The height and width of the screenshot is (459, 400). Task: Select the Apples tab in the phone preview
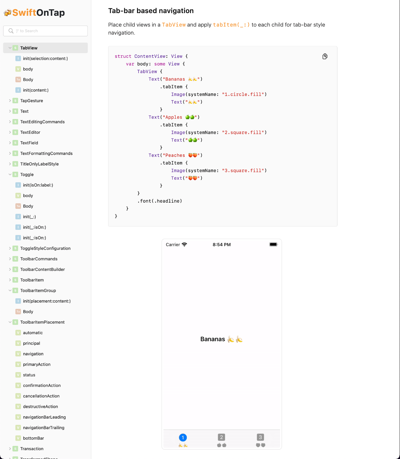pyautogui.click(x=221, y=439)
